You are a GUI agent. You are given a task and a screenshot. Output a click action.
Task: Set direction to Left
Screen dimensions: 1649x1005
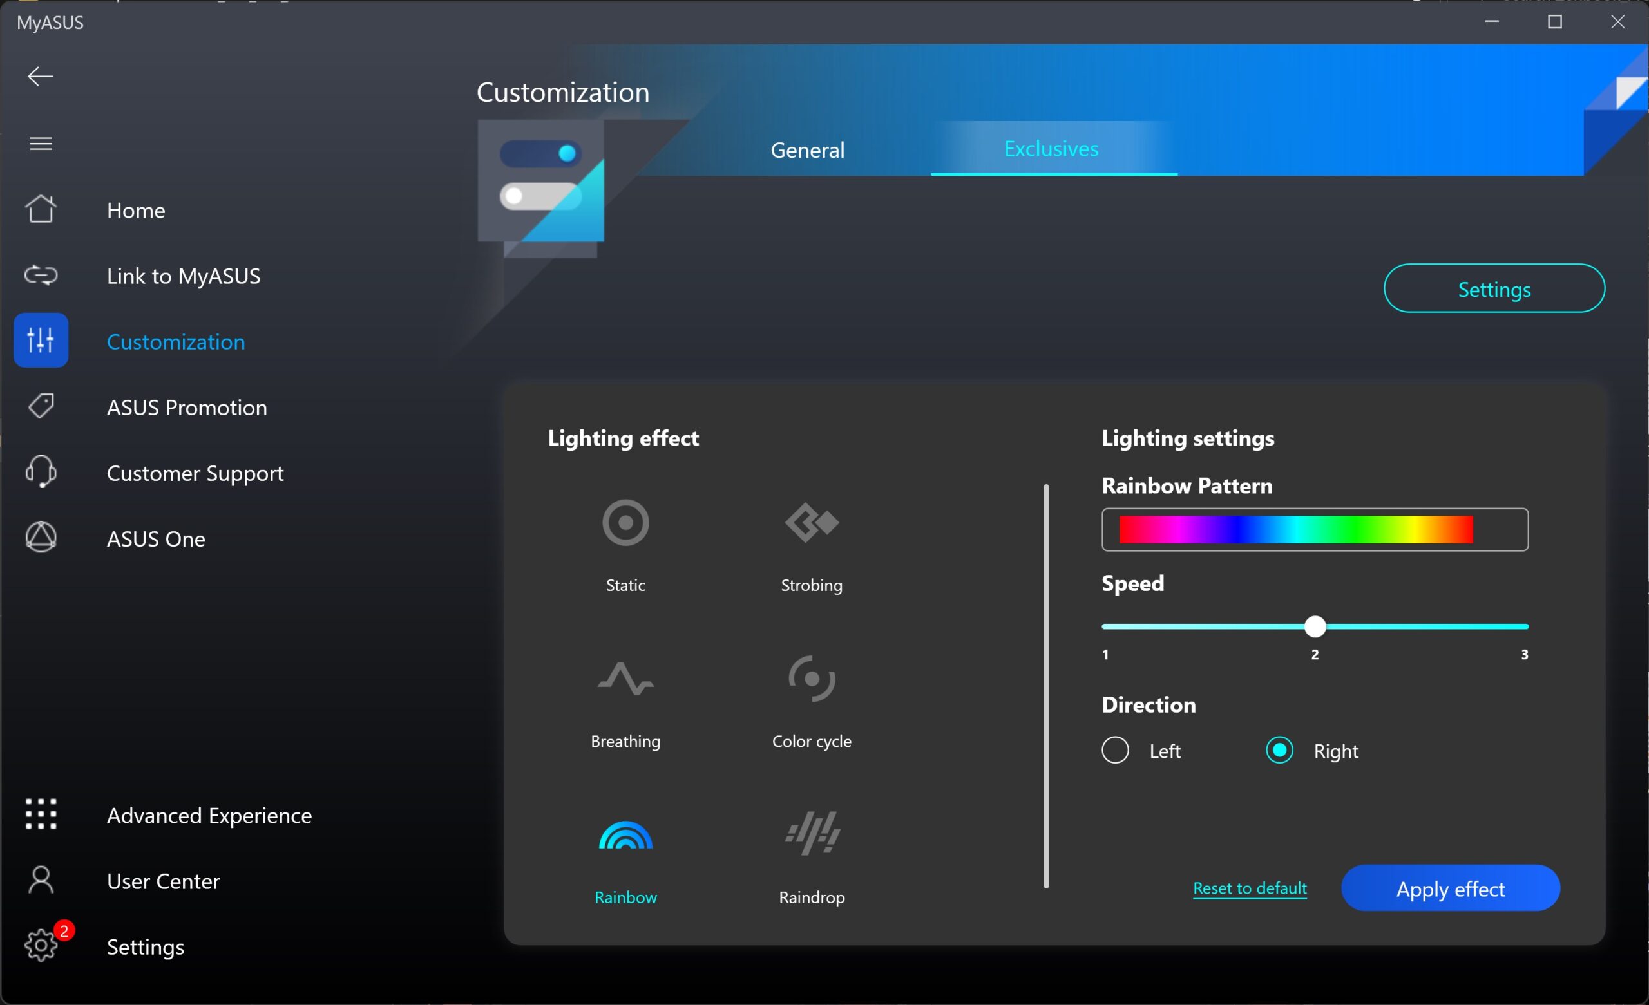point(1115,750)
